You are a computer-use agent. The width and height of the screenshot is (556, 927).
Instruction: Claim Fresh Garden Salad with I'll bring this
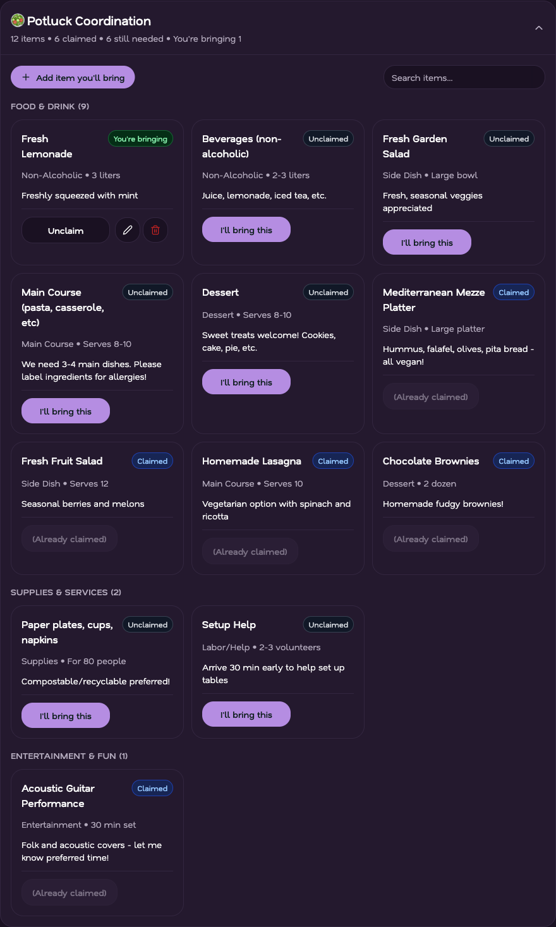(x=427, y=242)
